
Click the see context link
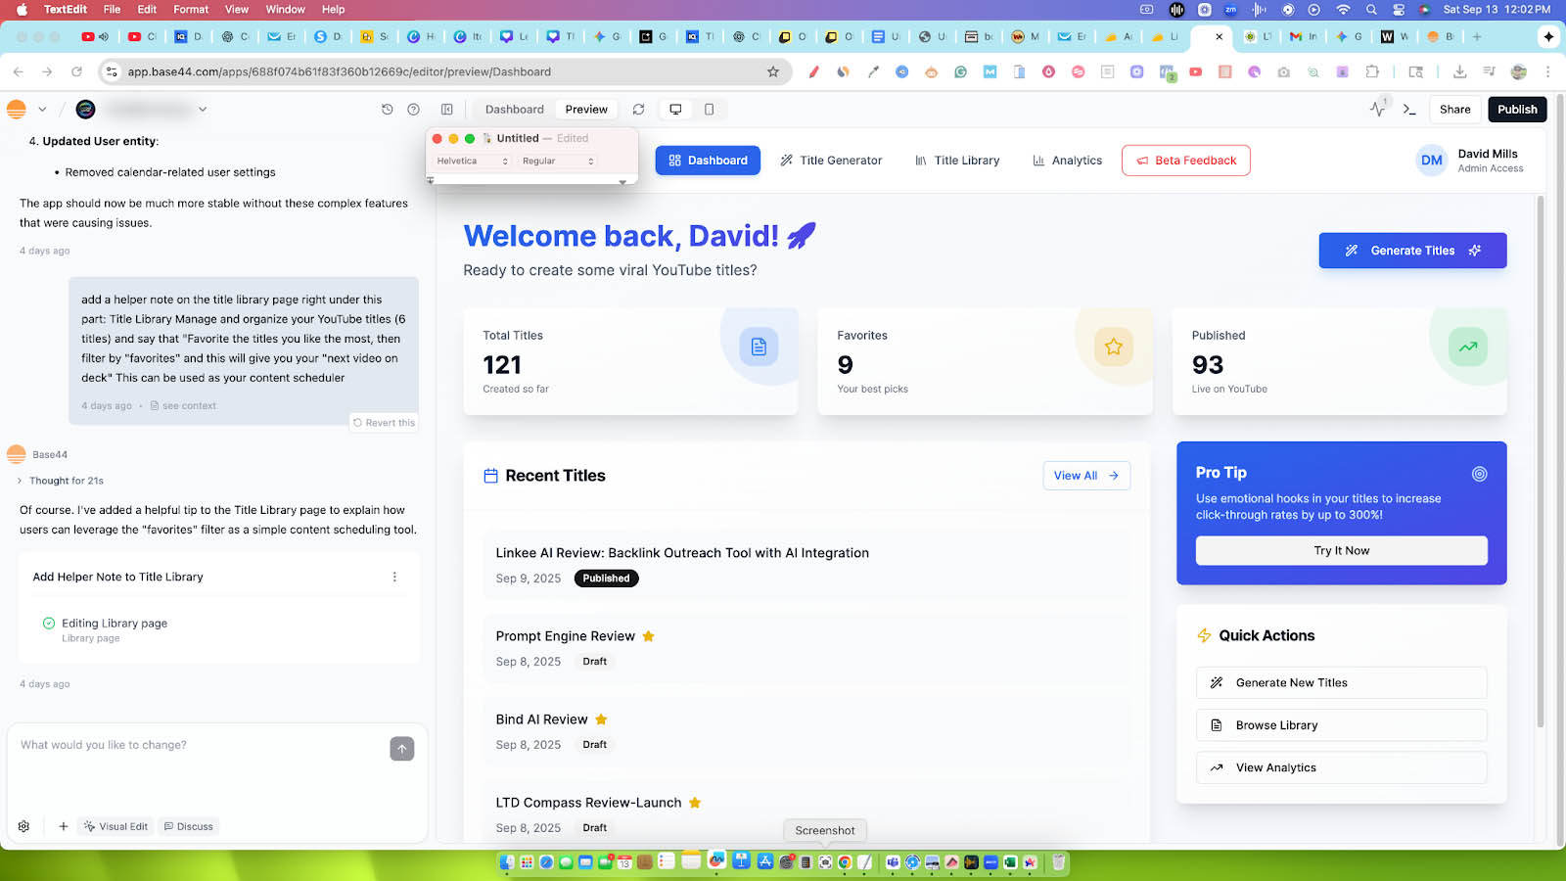pos(183,406)
